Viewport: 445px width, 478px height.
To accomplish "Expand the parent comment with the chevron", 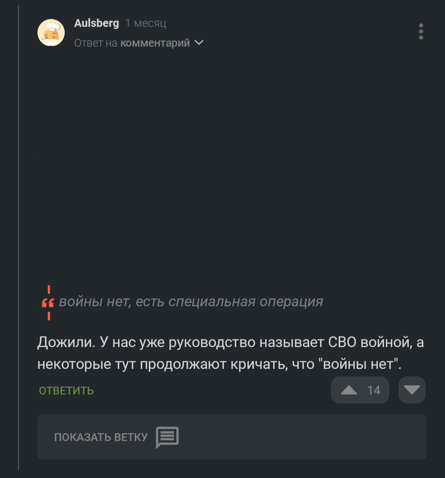I will click(x=199, y=42).
